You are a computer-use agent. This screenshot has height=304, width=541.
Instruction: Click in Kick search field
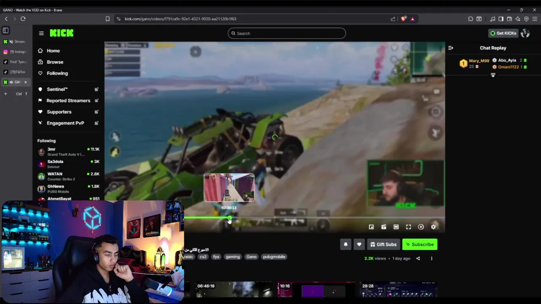[x=287, y=33]
